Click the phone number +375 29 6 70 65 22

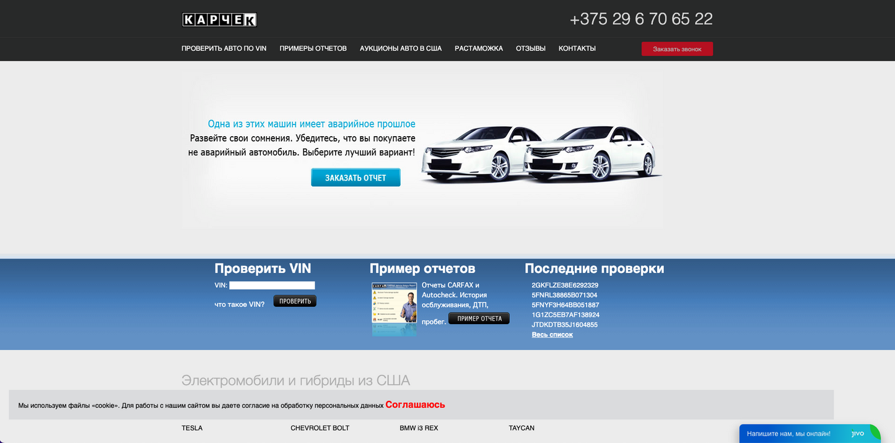tap(641, 19)
